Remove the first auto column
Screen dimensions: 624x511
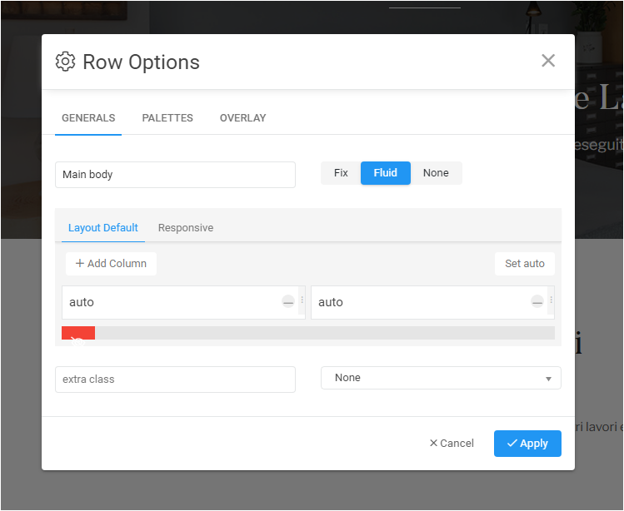click(x=288, y=302)
